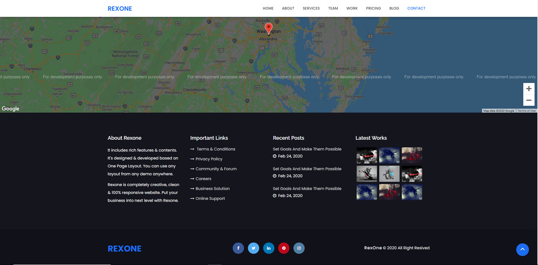The image size is (538, 265).
Task: Go to the Pricing menu item
Action: (373, 8)
